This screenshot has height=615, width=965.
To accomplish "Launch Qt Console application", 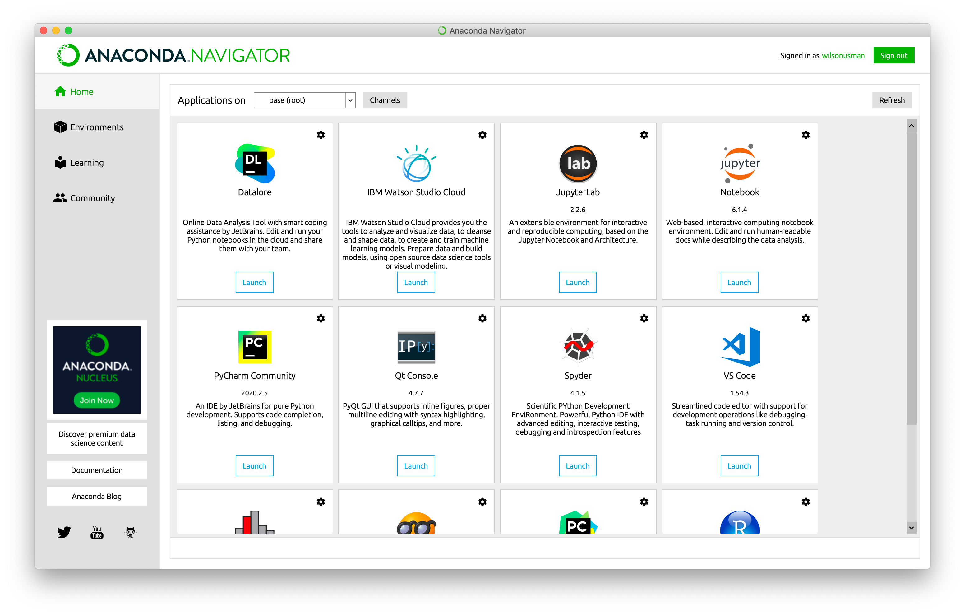I will (416, 465).
